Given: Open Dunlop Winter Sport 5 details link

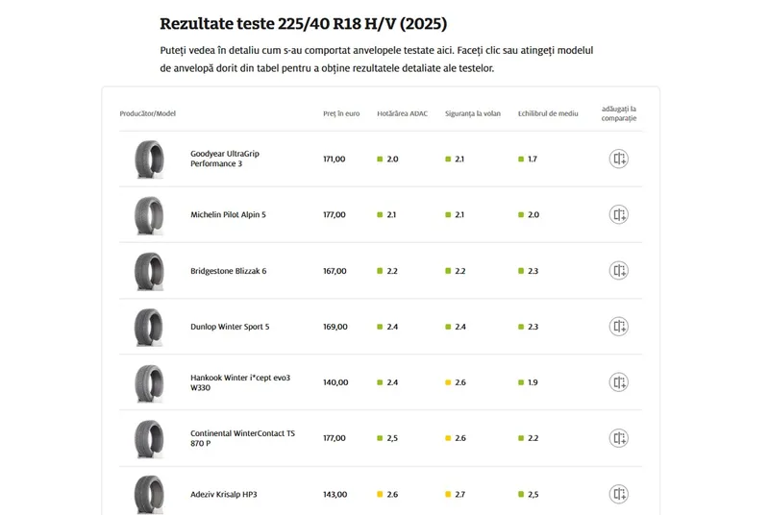Looking at the screenshot, I should pos(230,327).
